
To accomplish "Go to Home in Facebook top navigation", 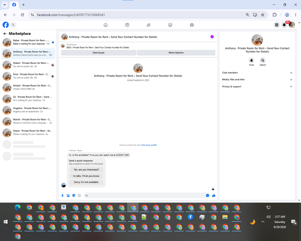I will (x=105, y=25).
